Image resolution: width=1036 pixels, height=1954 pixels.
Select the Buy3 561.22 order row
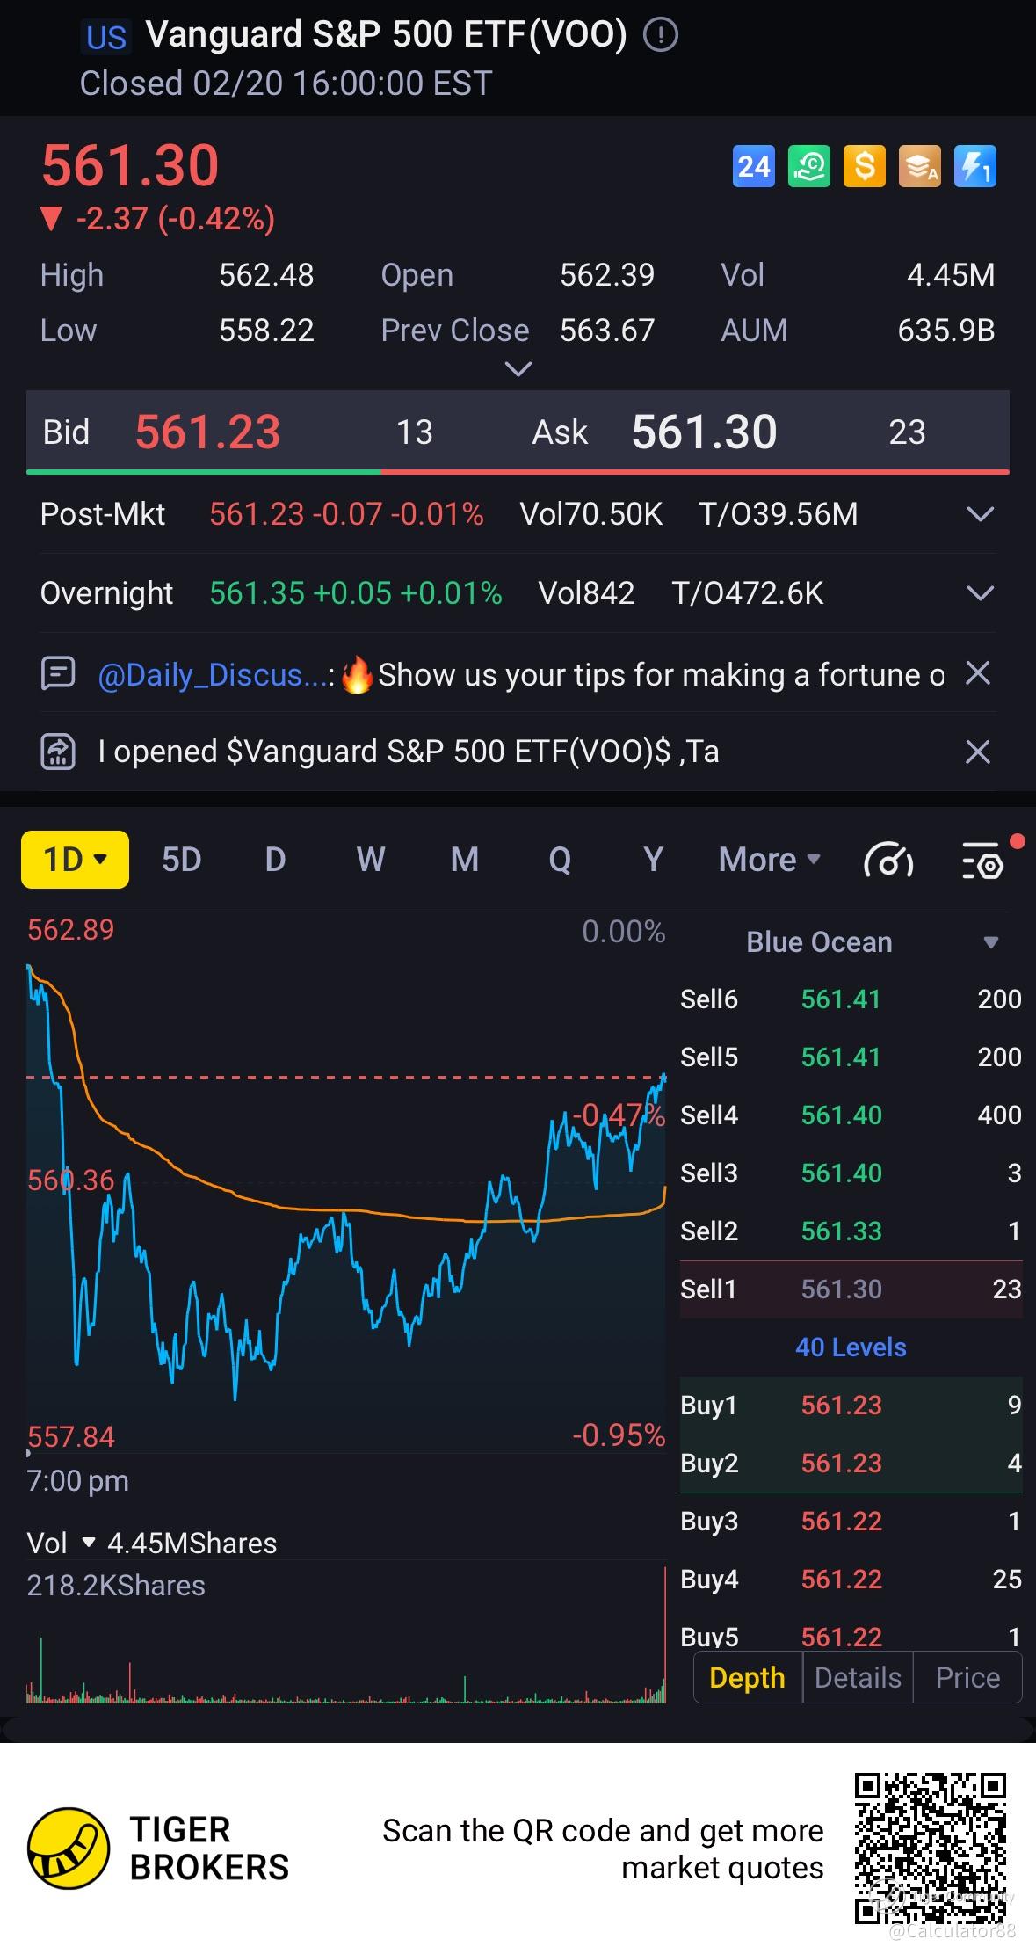point(851,1522)
